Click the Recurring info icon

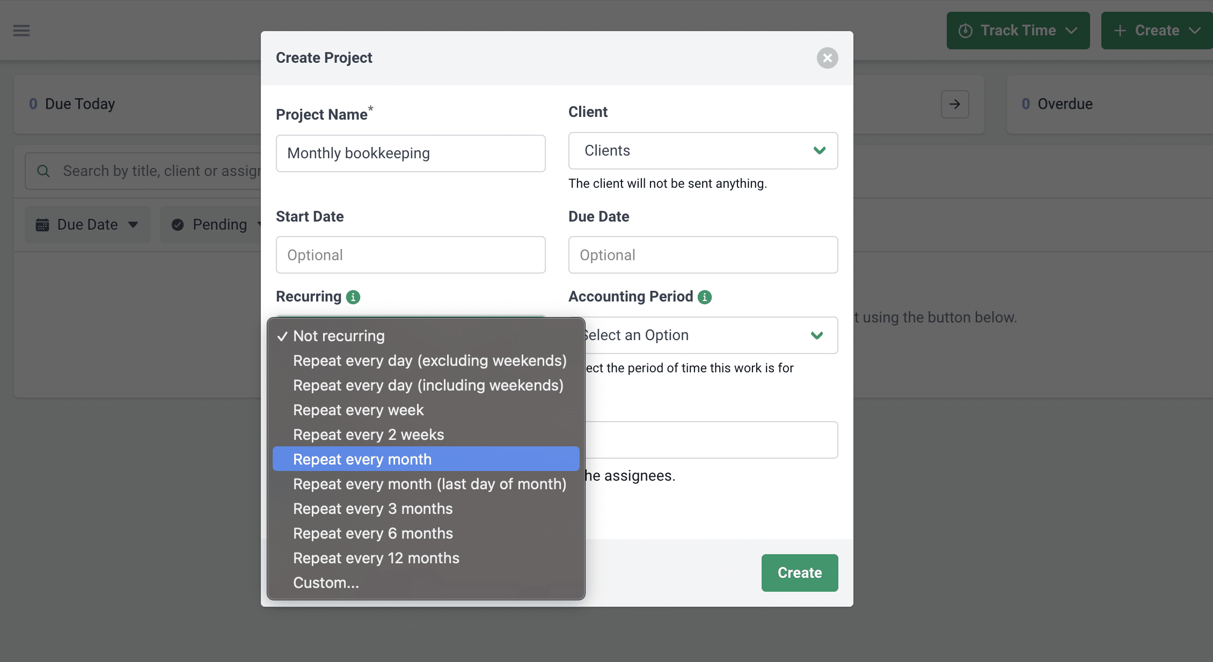(353, 297)
